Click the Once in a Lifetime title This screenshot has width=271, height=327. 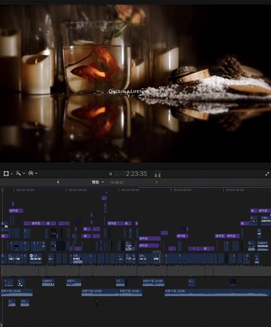[129, 91]
